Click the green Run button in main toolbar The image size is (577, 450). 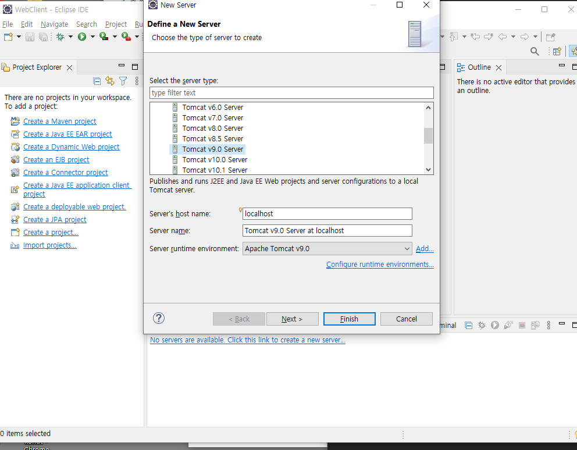pyautogui.click(x=82, y=37)
